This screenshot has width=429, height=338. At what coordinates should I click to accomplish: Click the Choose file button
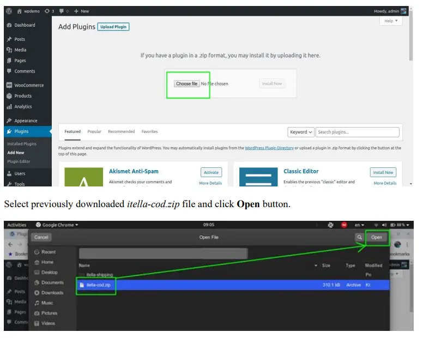pyautogui.click(x=186, y=84)
